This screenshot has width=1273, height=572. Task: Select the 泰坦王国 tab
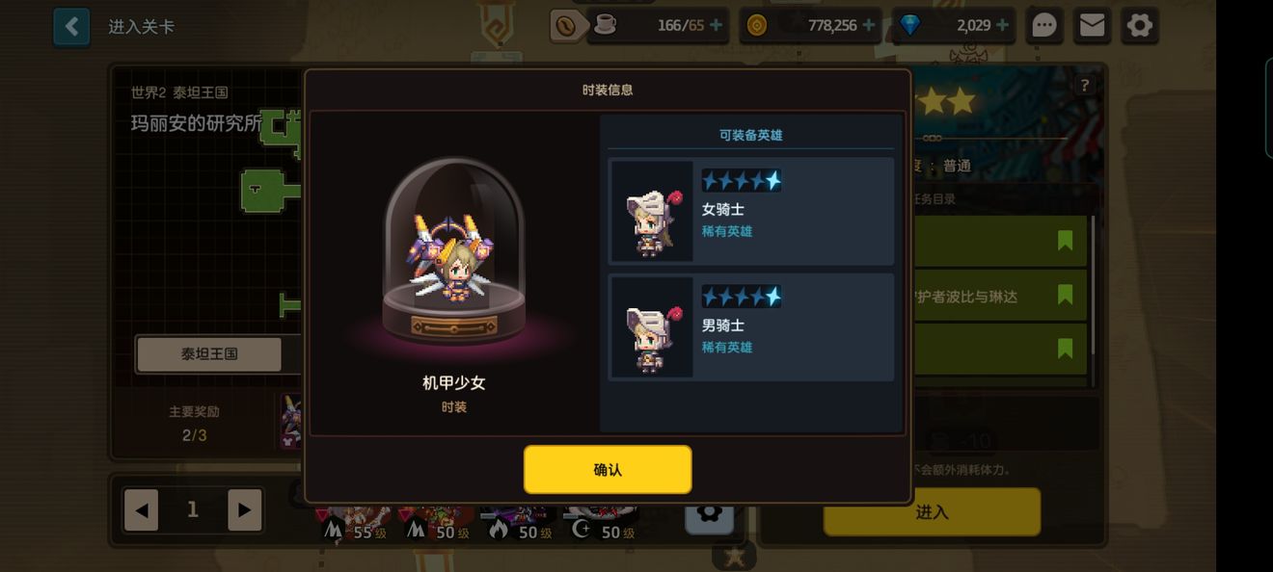click(x=209, y=353)
